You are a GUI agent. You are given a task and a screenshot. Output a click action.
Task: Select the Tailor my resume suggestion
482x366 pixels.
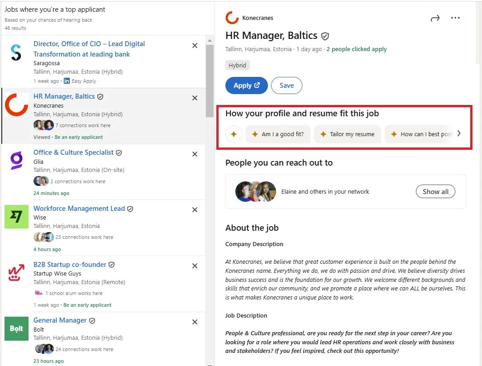click(348, 134)
